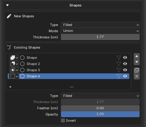Viewport: 146px width, 127px height.
Task: Click the list resize grip dots
Action: (x=72, y=87)
